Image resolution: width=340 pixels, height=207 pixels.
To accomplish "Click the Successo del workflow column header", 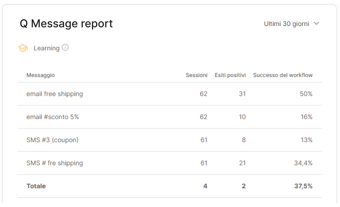I will [x=283, y=75].
